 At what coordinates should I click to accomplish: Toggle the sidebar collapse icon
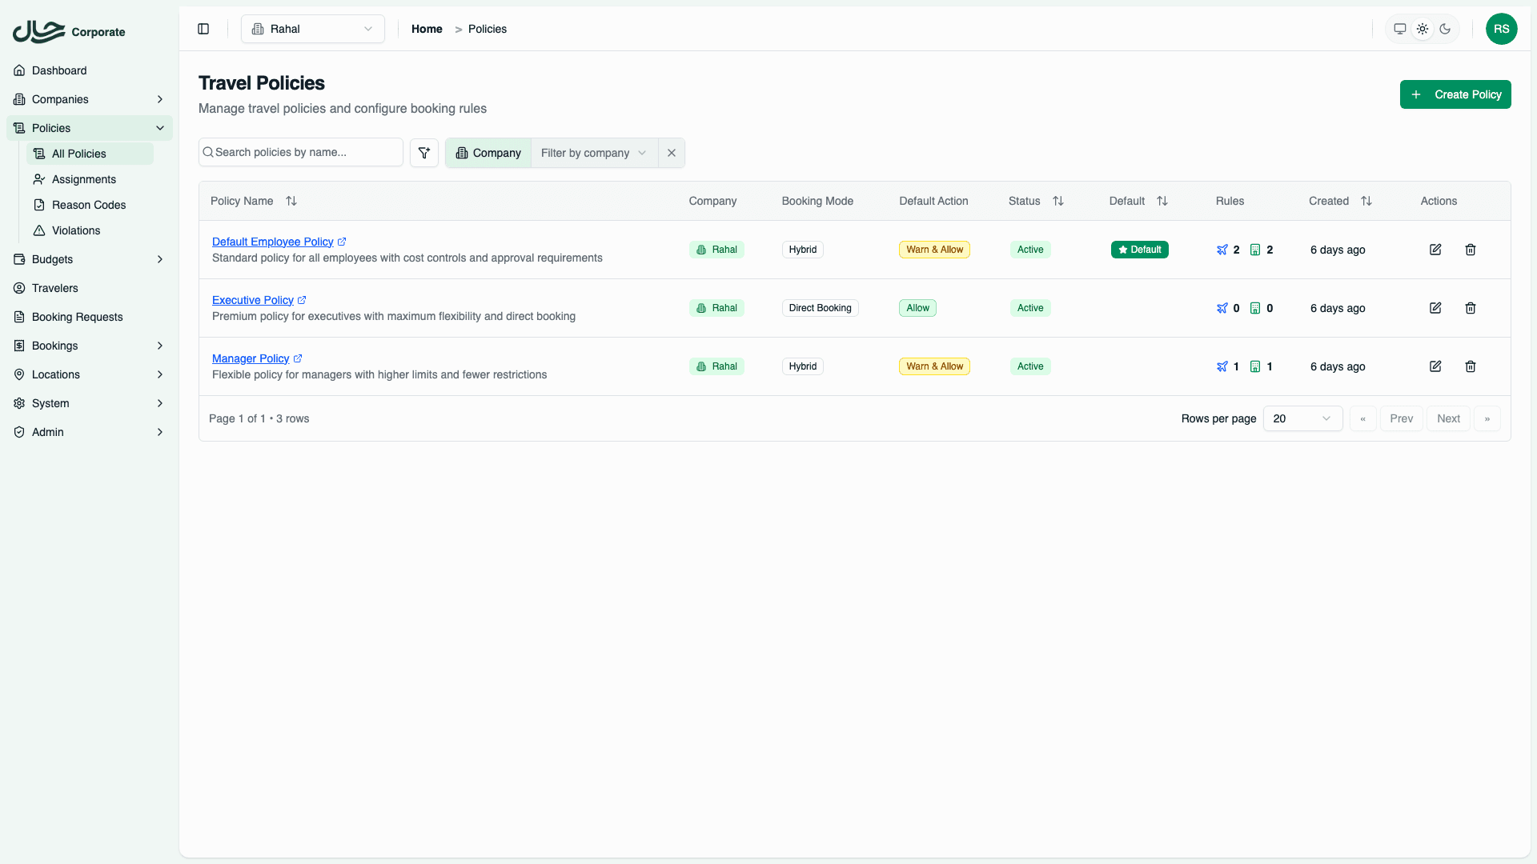click(x=203, y=29)
